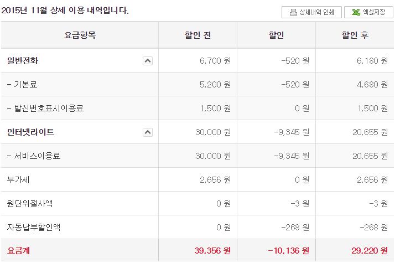Click the 할인 전 column header

point(197,35)
